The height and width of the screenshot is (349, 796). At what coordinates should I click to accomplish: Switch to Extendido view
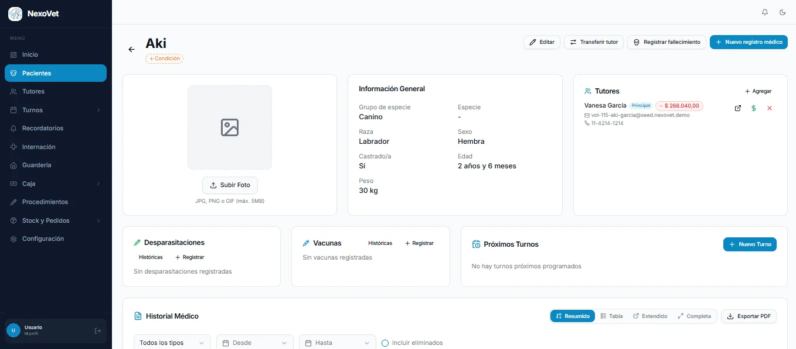click(650, 316)
